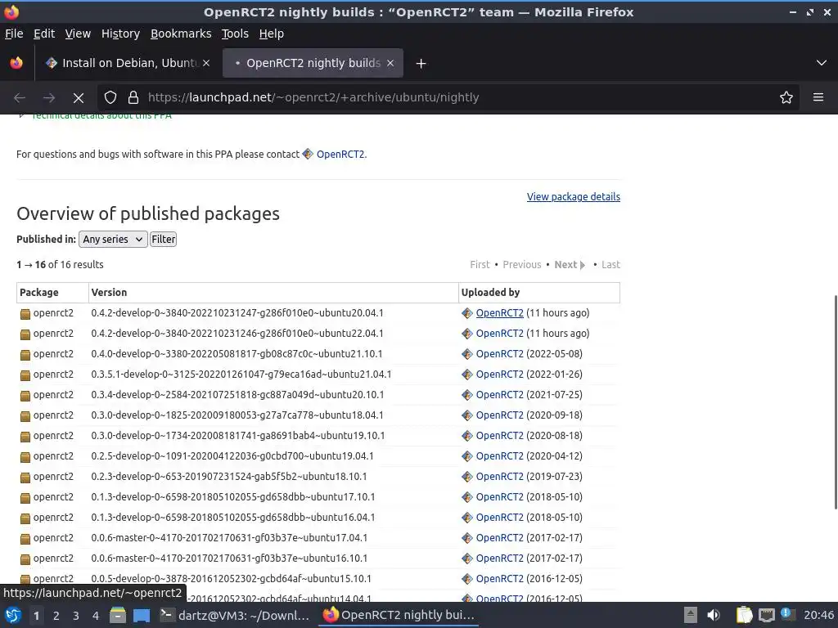Switch to workspace 4 in taskbar
Screen dimensions: 838x628
pos(95,616)
